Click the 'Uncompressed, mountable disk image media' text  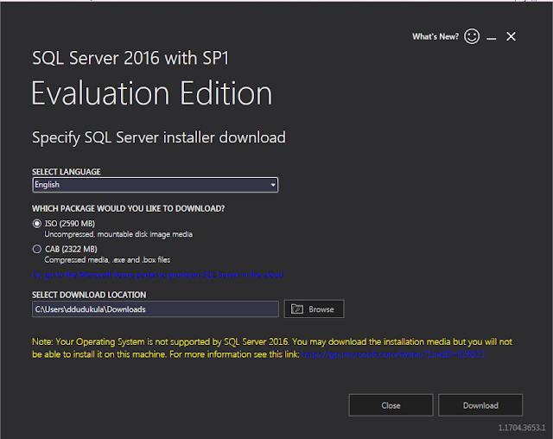[x=118, y=234]
